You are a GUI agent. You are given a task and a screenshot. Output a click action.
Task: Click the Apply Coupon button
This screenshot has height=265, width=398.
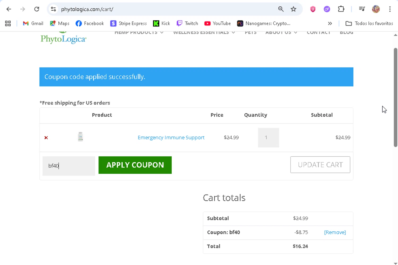coord(135,165)
